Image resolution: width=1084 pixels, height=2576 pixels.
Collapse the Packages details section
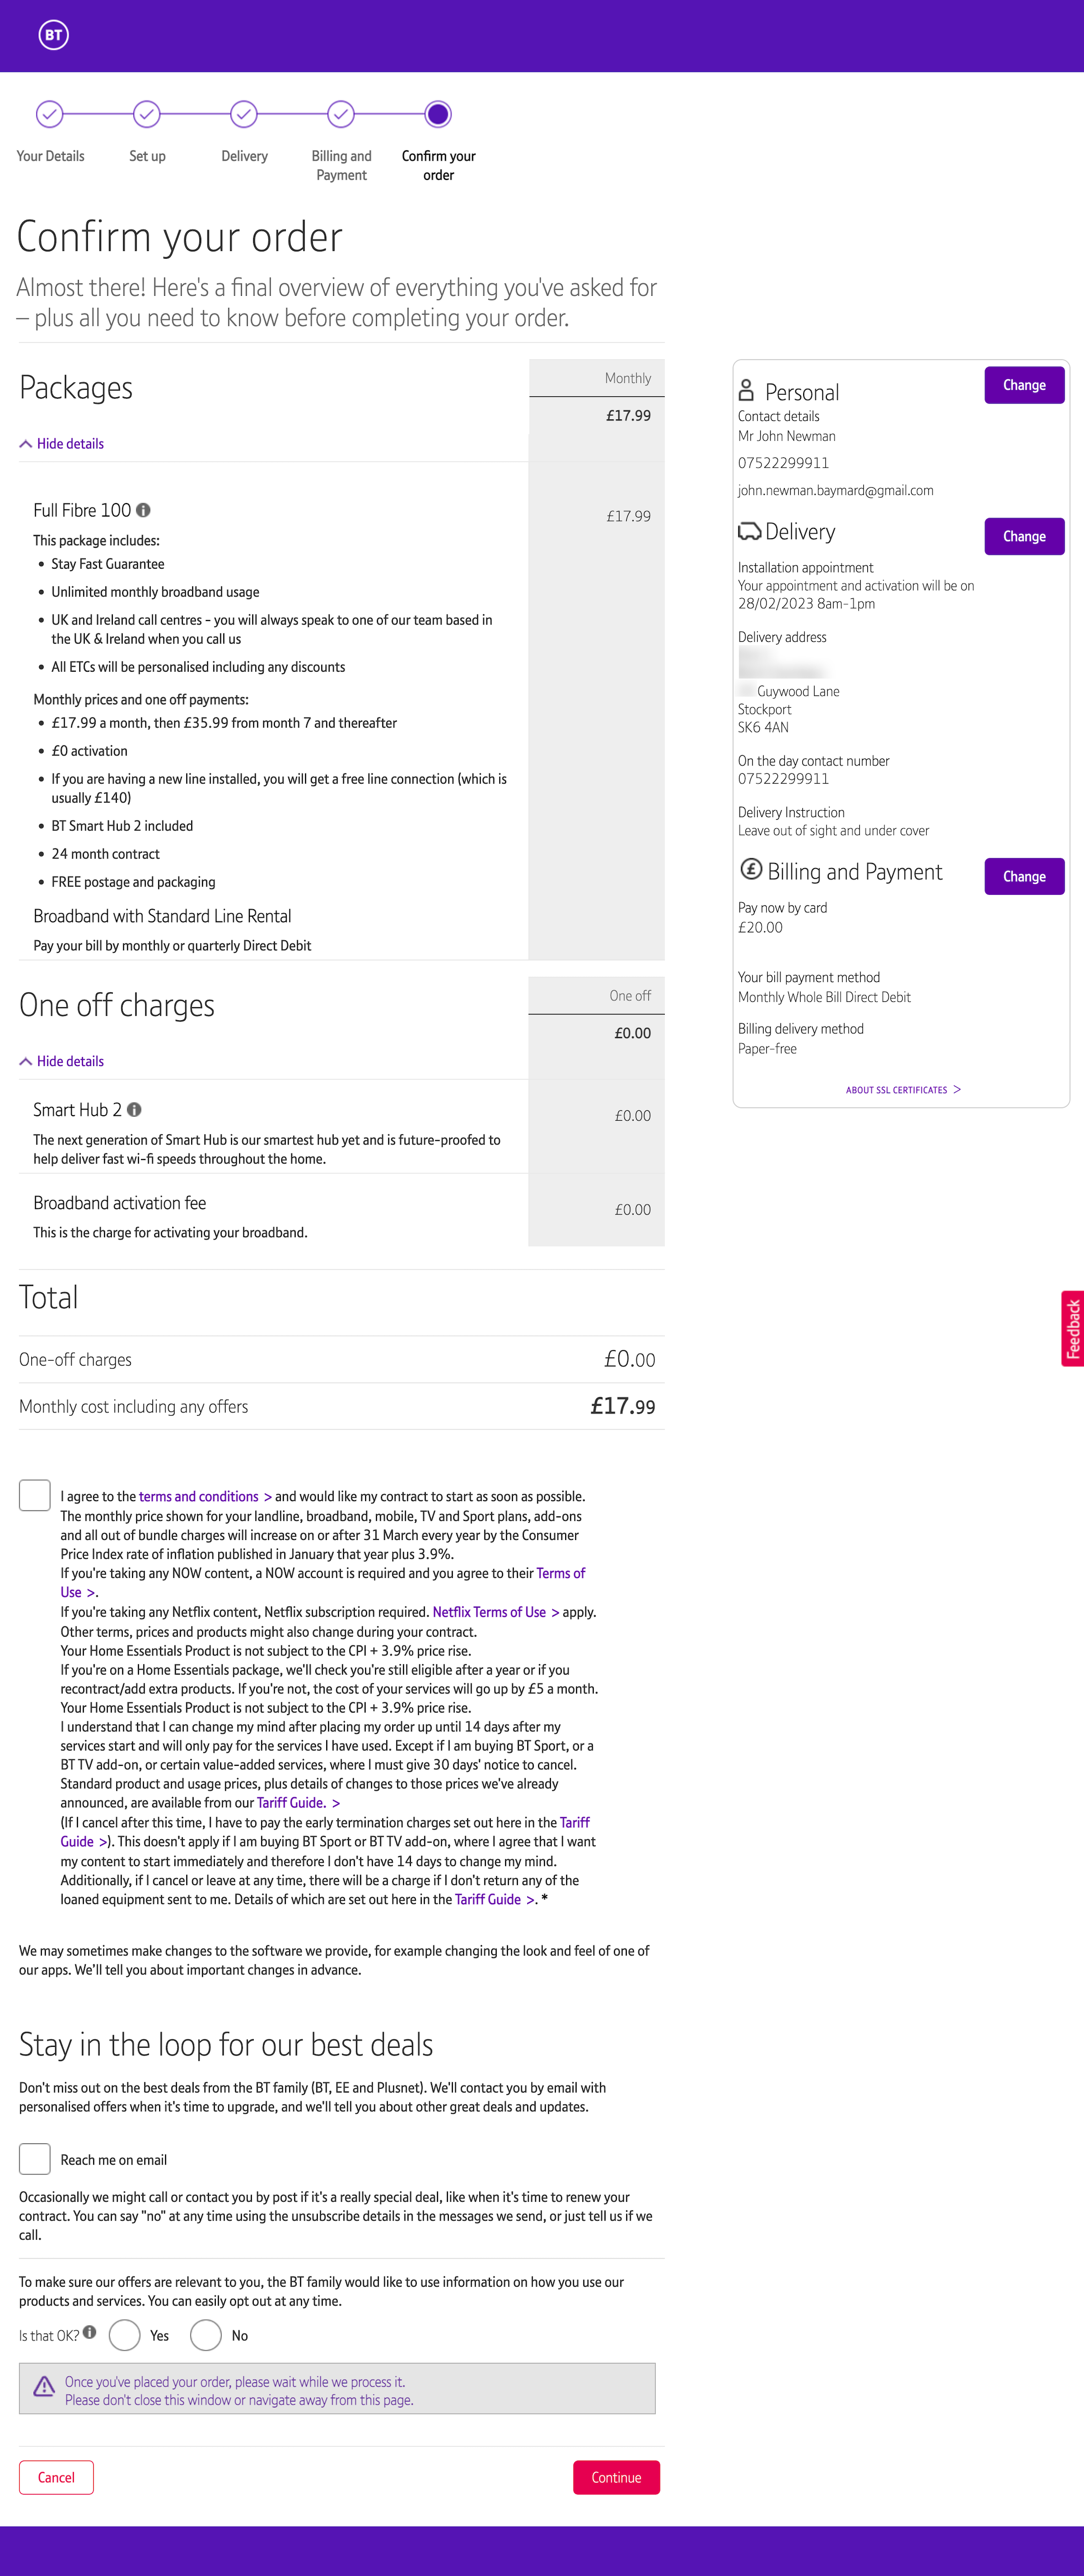tap(62, 443)
